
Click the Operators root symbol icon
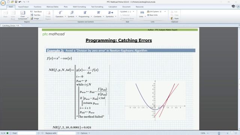pos(60,12)
